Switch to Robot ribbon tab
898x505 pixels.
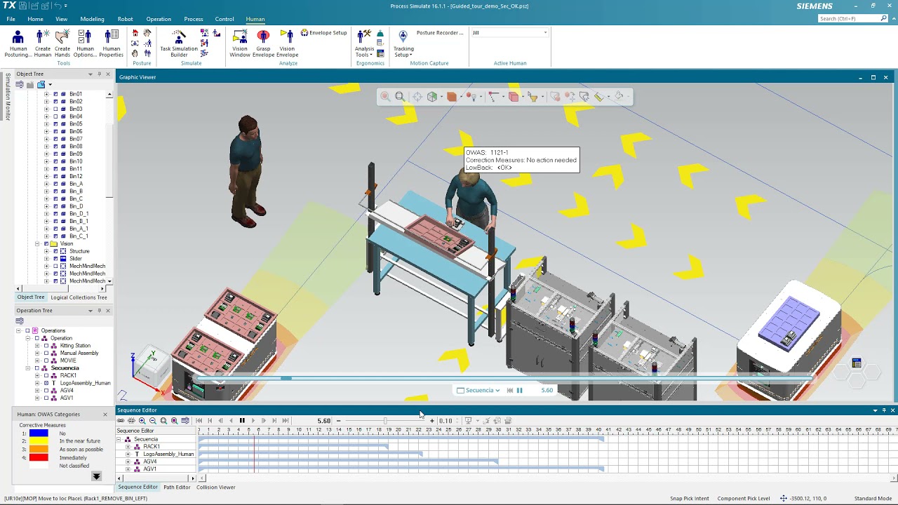(125, 19)
